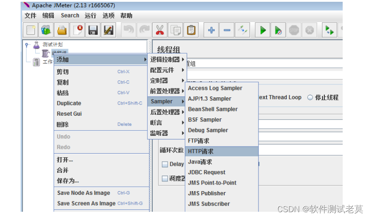Image resolution: width=370 pixels, height=218 pixels.
Task: Click the Close test plan icon
Action: click(x=77, y=30)
